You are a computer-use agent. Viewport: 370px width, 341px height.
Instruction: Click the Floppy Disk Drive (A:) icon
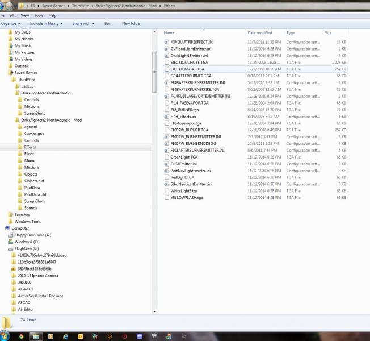[11, 235]
